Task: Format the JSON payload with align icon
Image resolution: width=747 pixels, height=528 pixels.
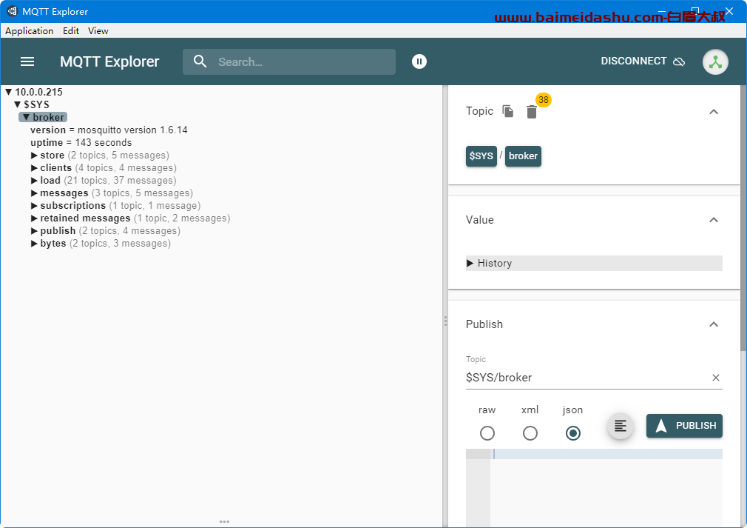Action: 621,426
